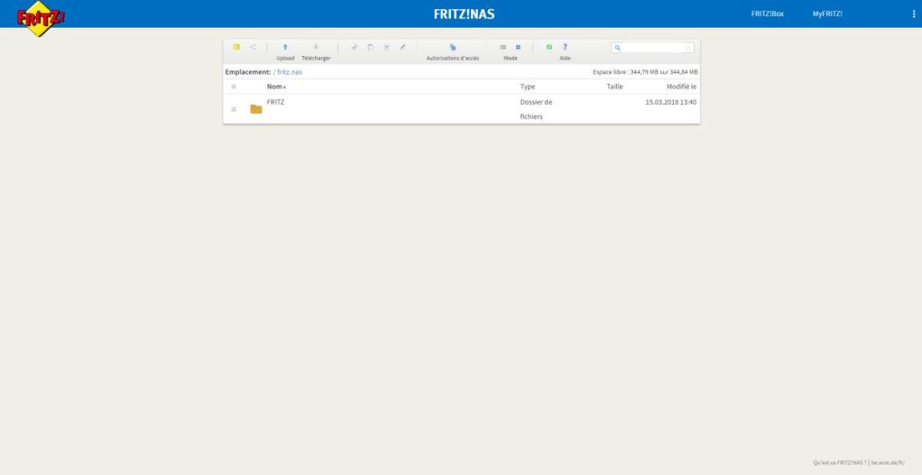Click the 15.03.2018 13:40 date cell
This screenshot has width=922, height=475.
pos(671,101)
